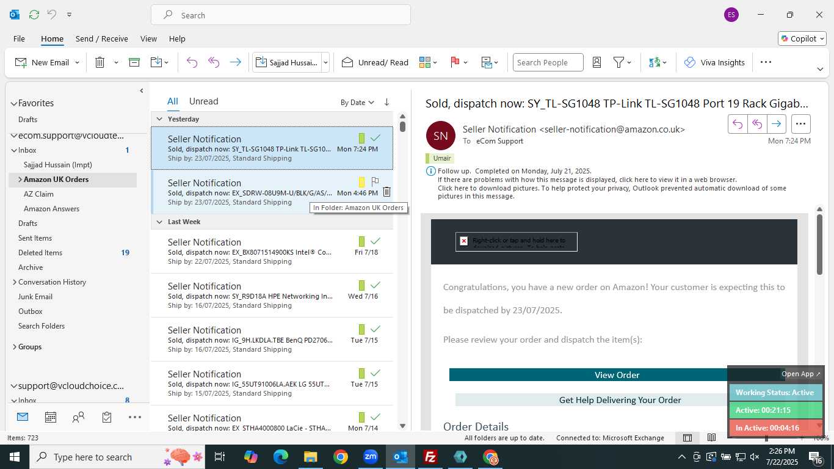Click the ribbon More commands ellipsis
Screen dimensions: 834x469
point(766,62)
